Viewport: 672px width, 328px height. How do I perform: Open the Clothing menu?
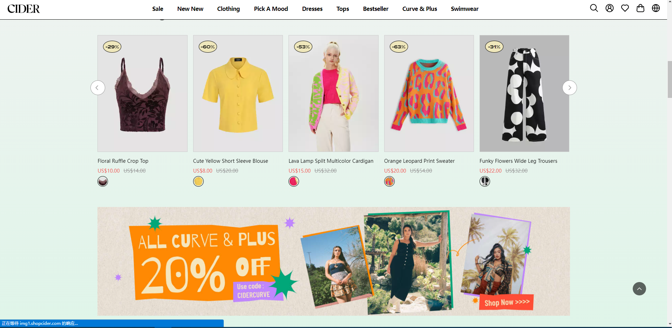[x=229, y=9]
